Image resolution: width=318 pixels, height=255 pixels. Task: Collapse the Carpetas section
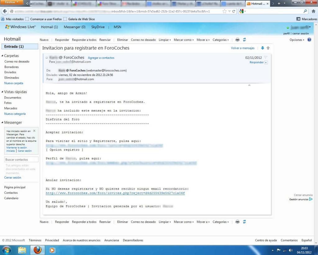tap(2, 56)
